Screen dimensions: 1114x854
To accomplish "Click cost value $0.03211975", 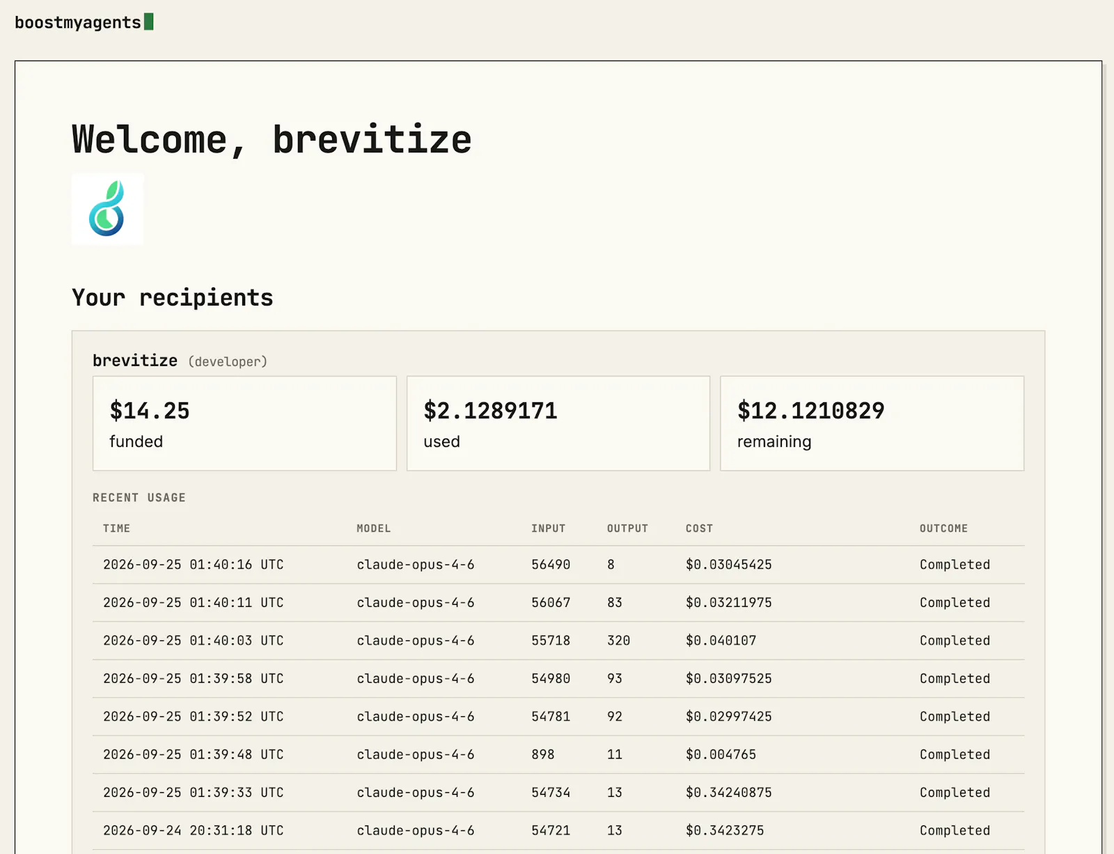I will pos(729,603).
